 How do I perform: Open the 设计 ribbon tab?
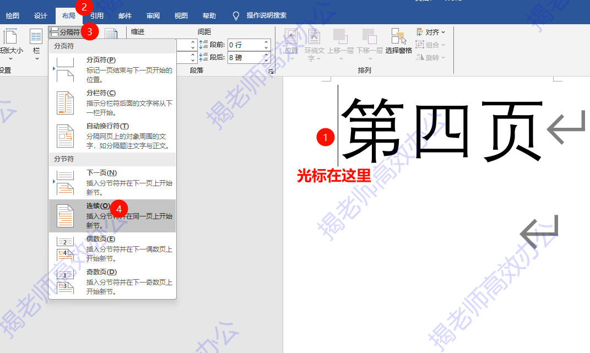click(x=41, y=15)
